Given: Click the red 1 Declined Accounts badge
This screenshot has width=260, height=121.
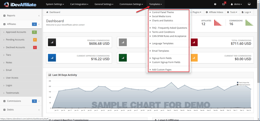Looking at the screenshot, I should click(35, 47).
